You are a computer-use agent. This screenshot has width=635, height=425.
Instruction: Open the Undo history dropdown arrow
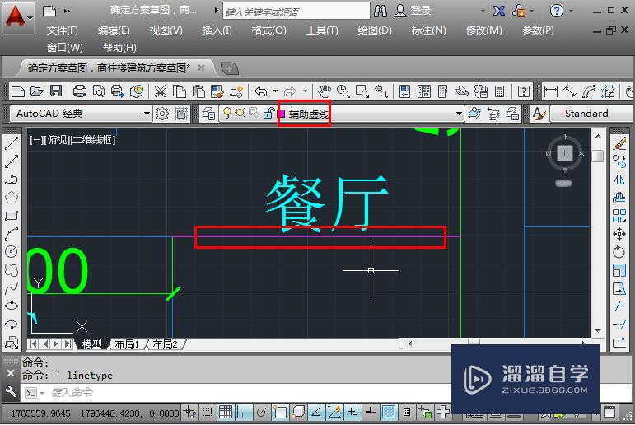coord(275,91)
